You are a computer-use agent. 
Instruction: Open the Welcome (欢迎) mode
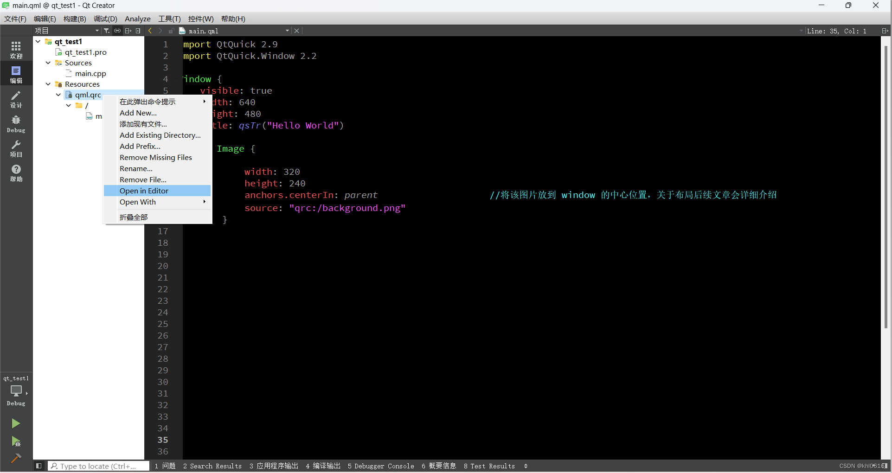[16, 48]
